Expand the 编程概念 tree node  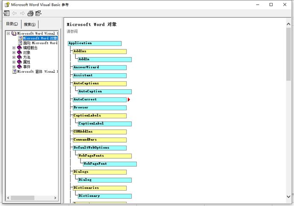(x=14, y=48)
